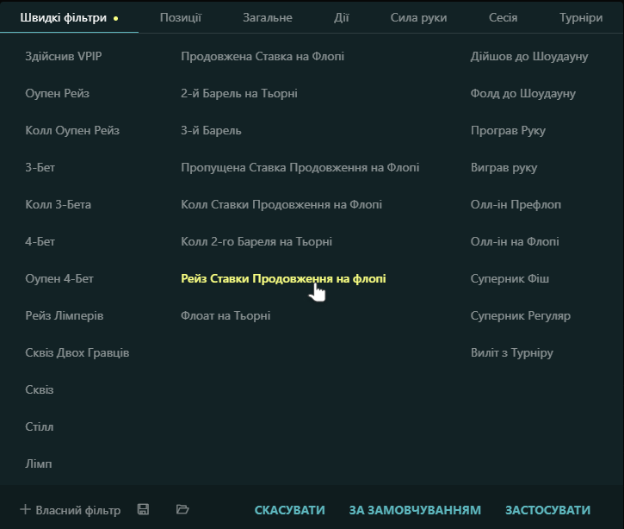Screen dimensions: 624x529
Task: Toggle the Оупен Рейз filter
Action: tap(58, 93)
